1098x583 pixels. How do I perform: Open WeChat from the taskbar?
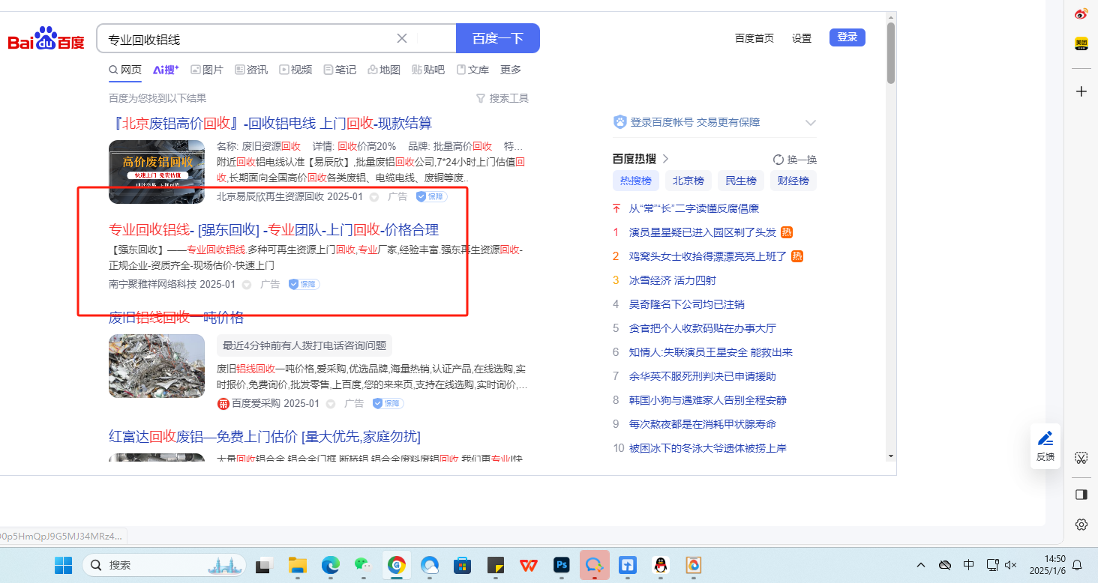[x=363, y=565]
